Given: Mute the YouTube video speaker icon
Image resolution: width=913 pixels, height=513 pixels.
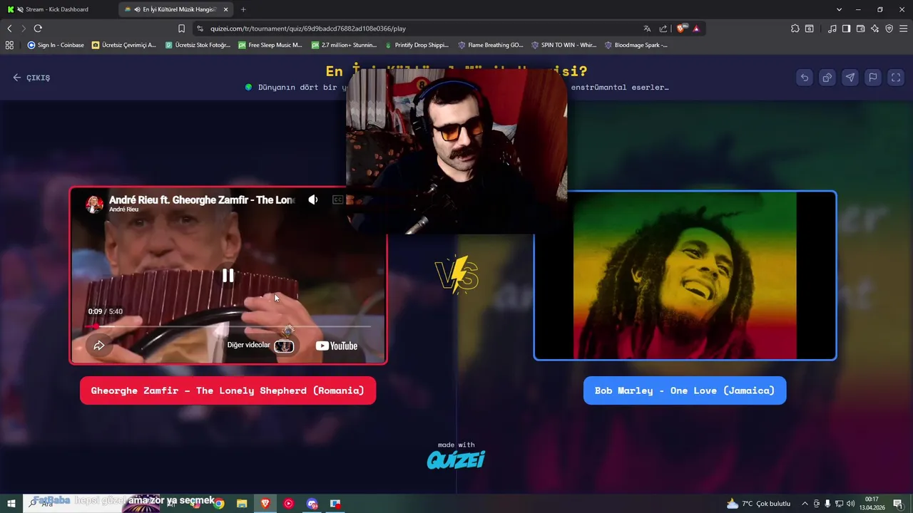Looking at the screenshot, I should click(x=313, y=200).
